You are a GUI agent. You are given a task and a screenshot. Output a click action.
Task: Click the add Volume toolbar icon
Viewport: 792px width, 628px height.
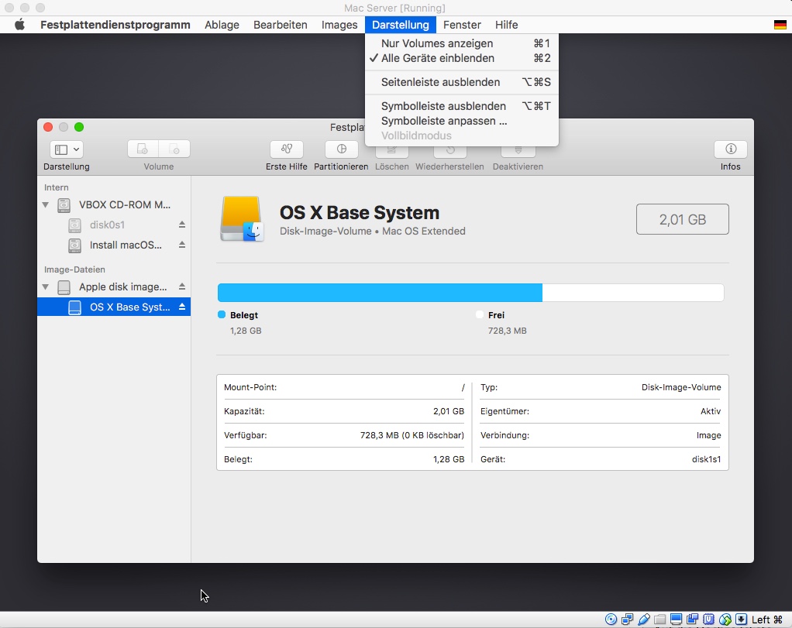tap(143, 149)
